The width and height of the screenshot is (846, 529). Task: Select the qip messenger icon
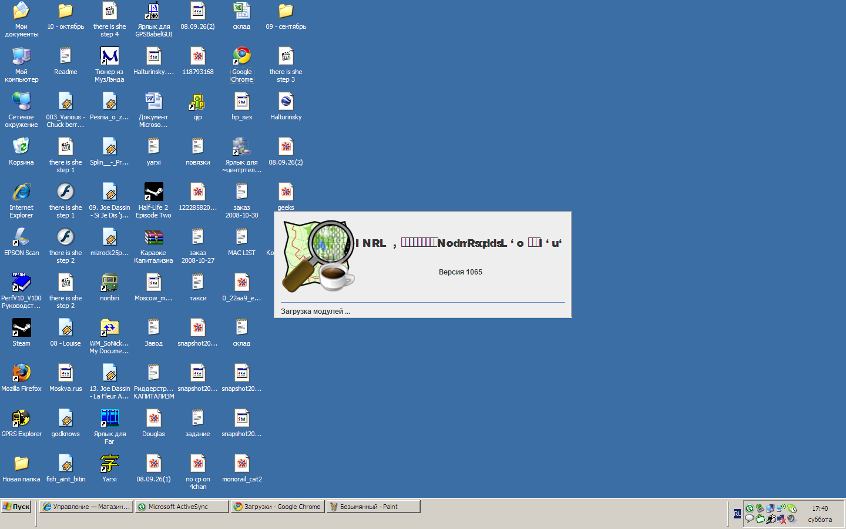(x=197, y=102)
